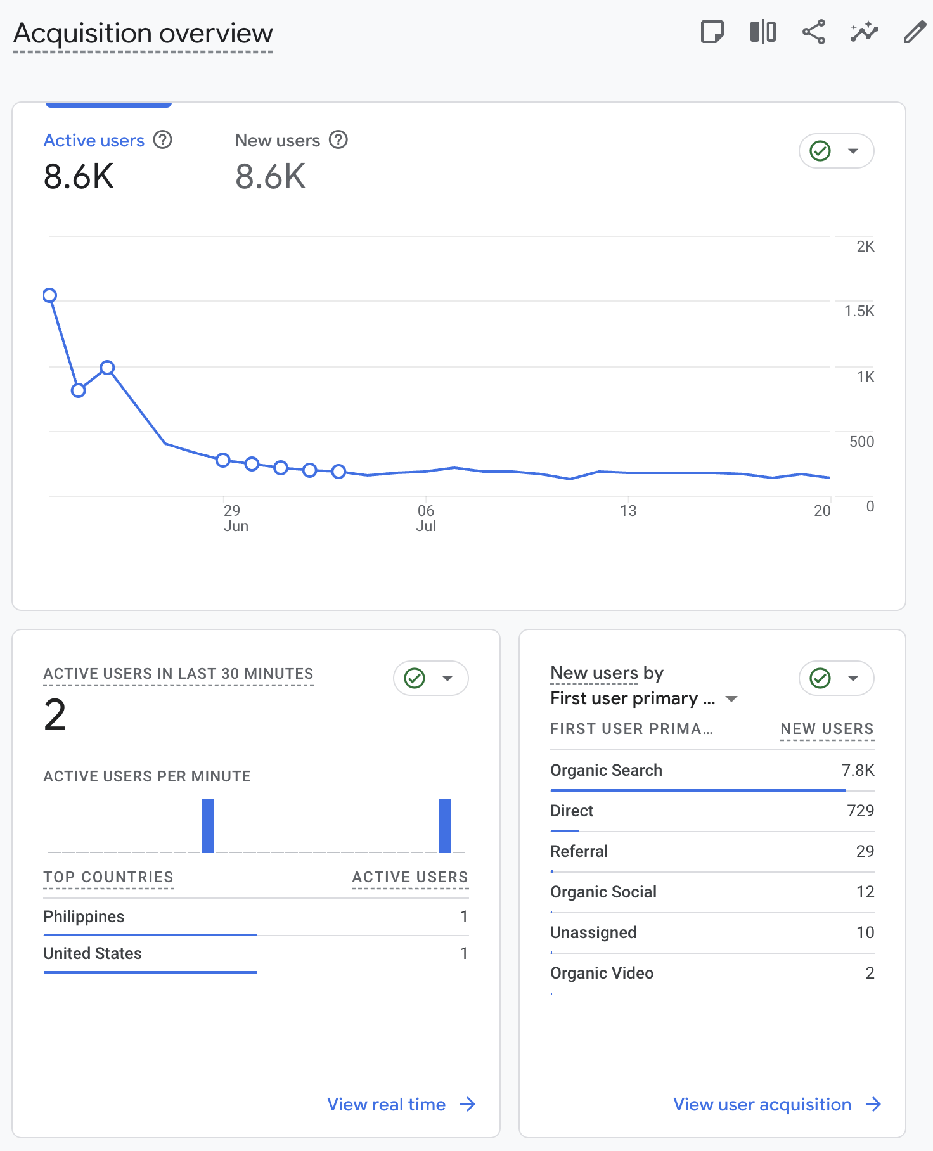Switch to the New users metric tab
Image resolution: width=933 pixels, height=1151 pixels.
278,141
